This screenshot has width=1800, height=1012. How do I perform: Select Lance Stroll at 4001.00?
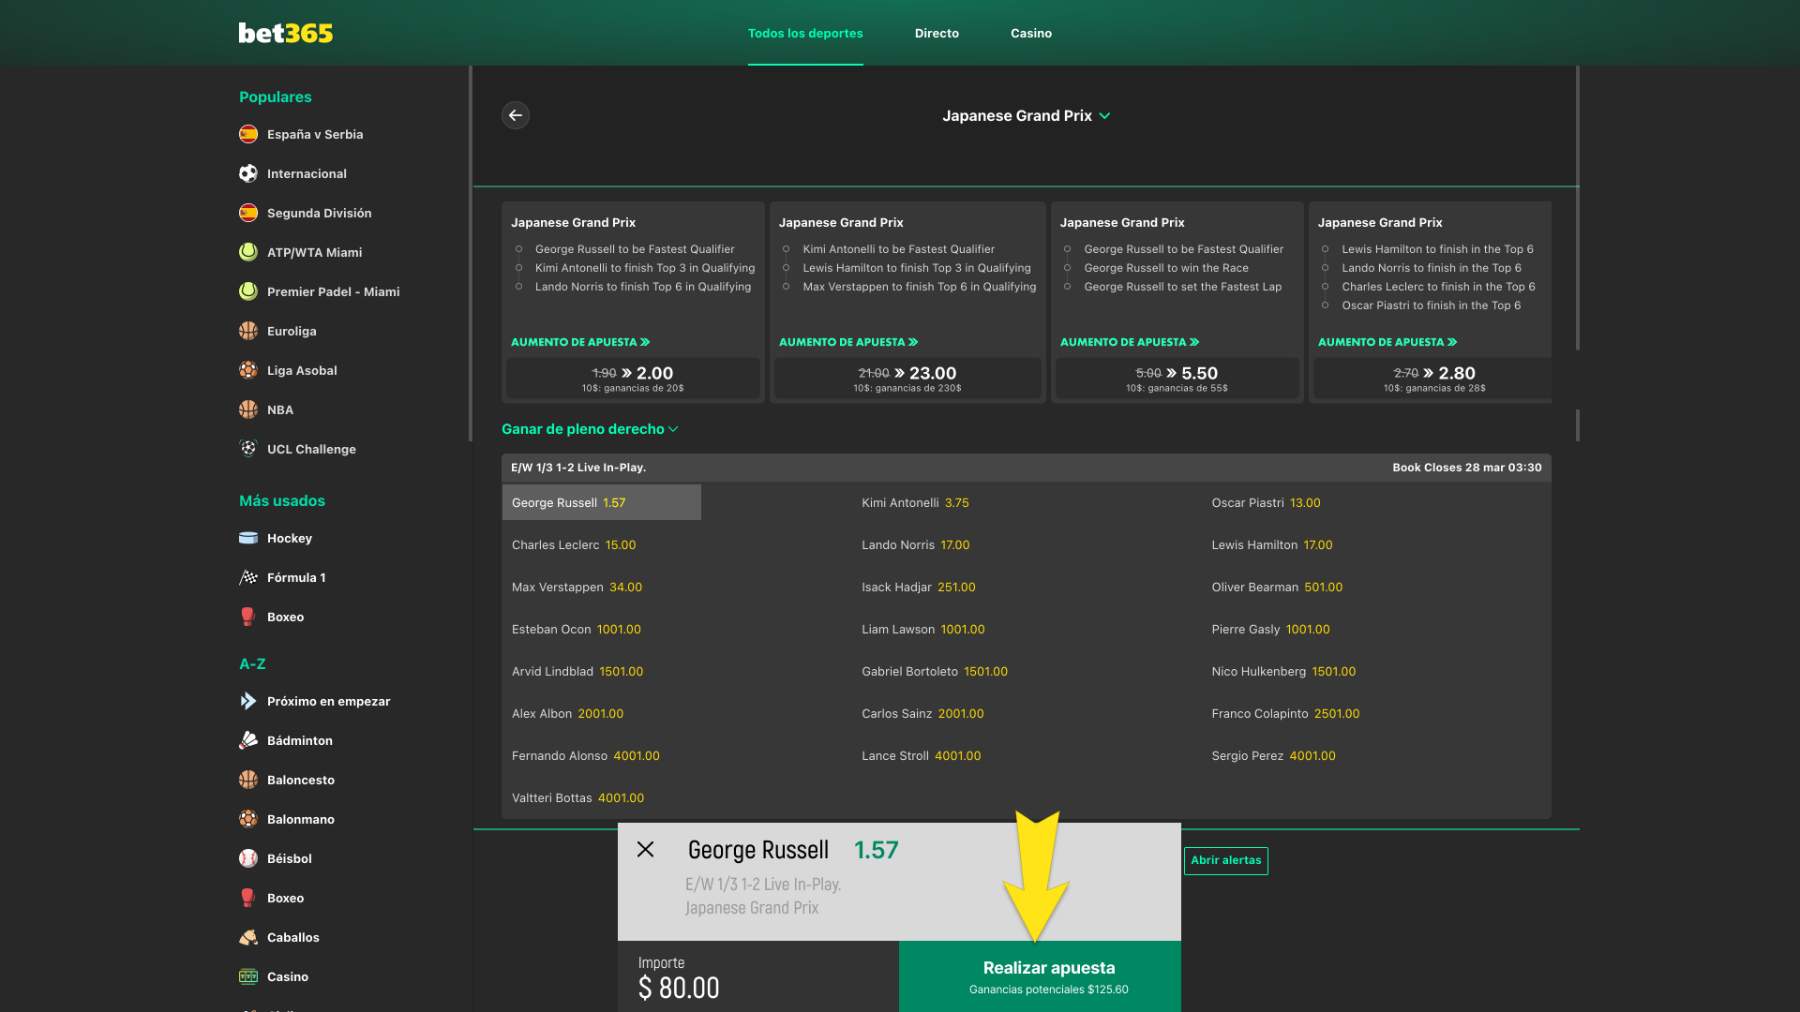point(921,756)
